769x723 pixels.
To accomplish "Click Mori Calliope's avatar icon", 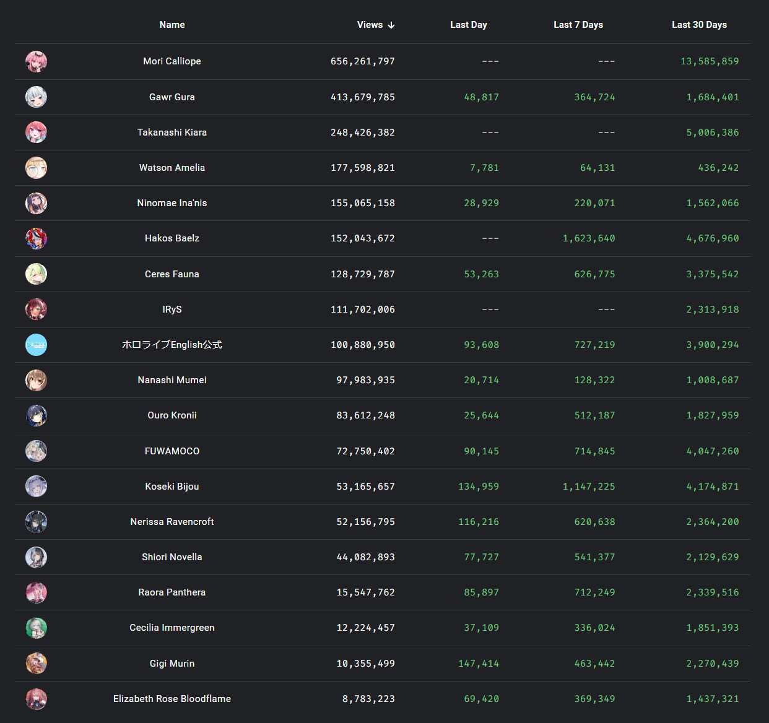I will click(36, 61).
